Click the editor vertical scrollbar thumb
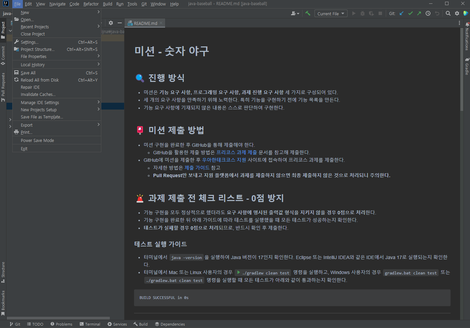The image size is (470, 328). [461, 69]
